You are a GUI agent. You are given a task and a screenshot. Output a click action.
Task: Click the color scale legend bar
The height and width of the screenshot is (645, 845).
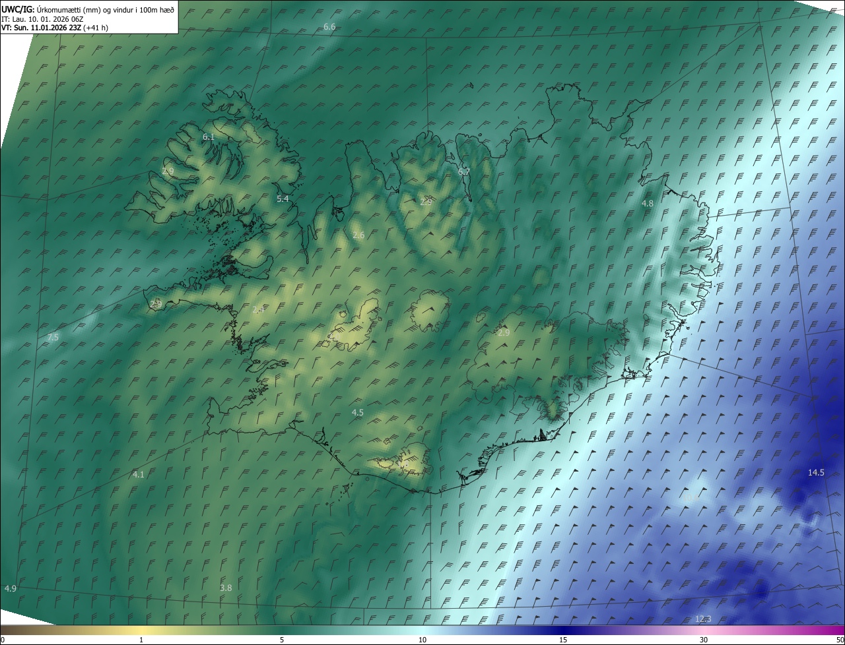tap(422, 630)
